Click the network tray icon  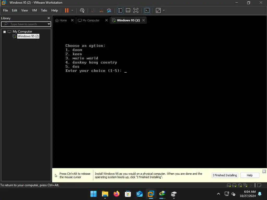click(x=227, y=194)
